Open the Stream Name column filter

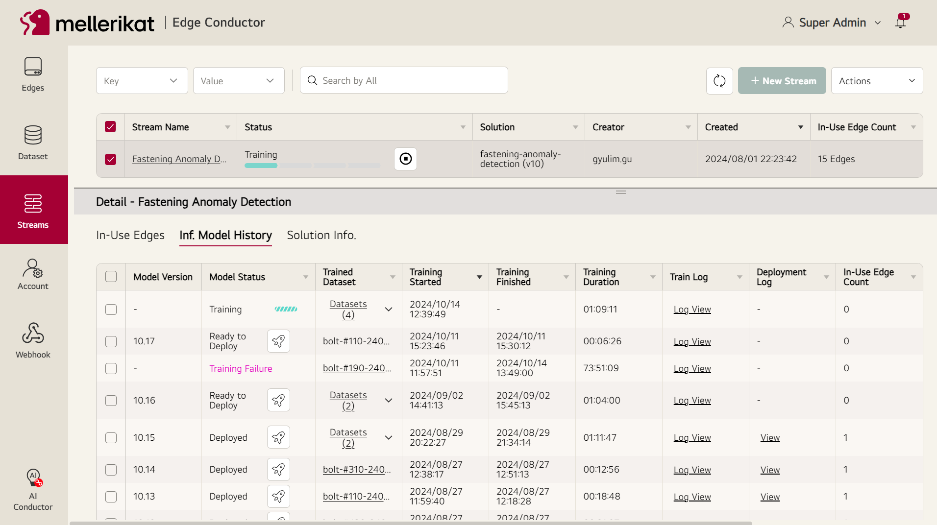pos(227,127)
